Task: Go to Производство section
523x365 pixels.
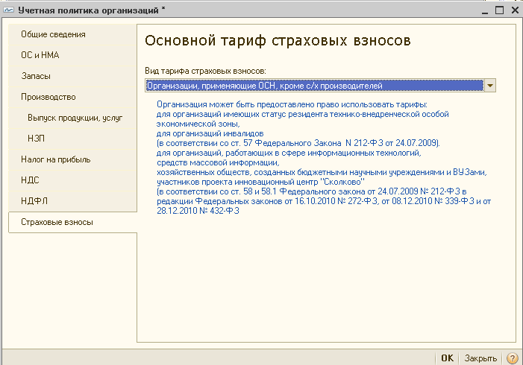Action: [72, 97]
